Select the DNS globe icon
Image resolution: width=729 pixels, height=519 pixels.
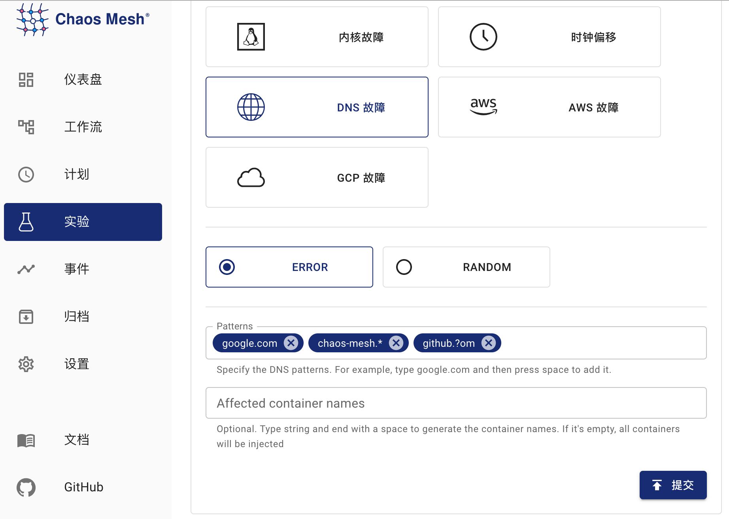(x=251, y=107)
